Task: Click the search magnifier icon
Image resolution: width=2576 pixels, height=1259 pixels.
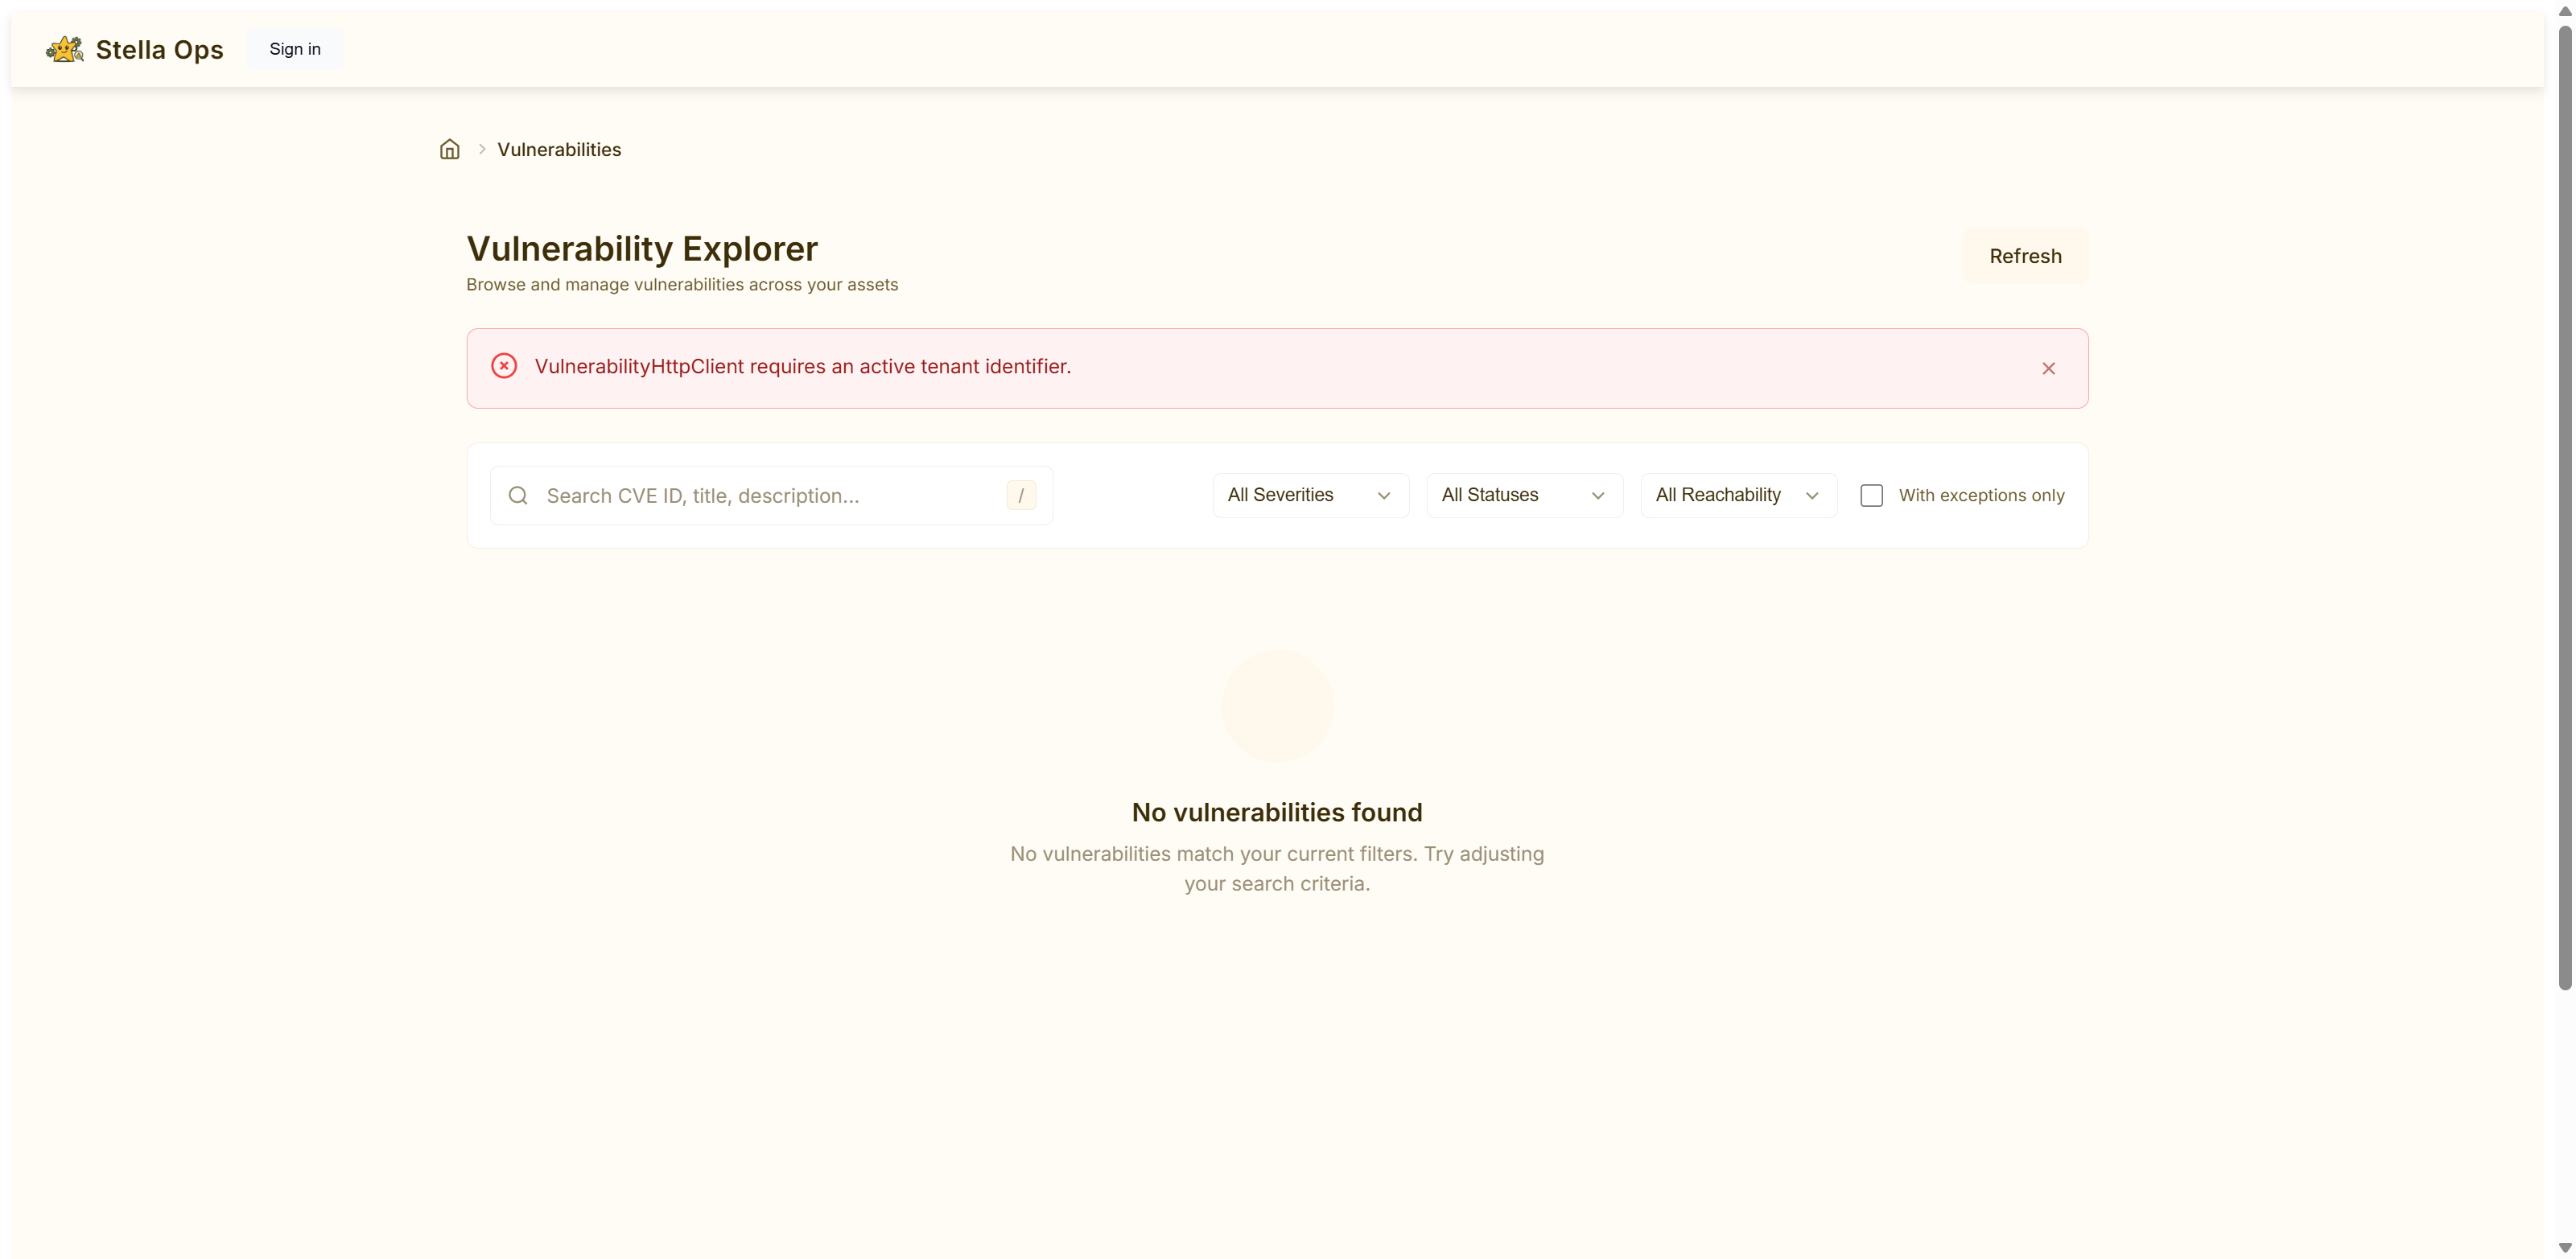Action: pos(518,496)
